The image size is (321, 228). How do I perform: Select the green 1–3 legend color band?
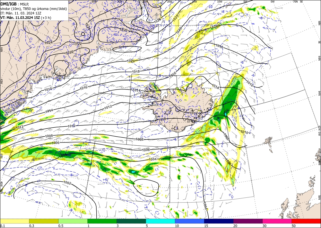pyautogui.click(x=102, y=221)
